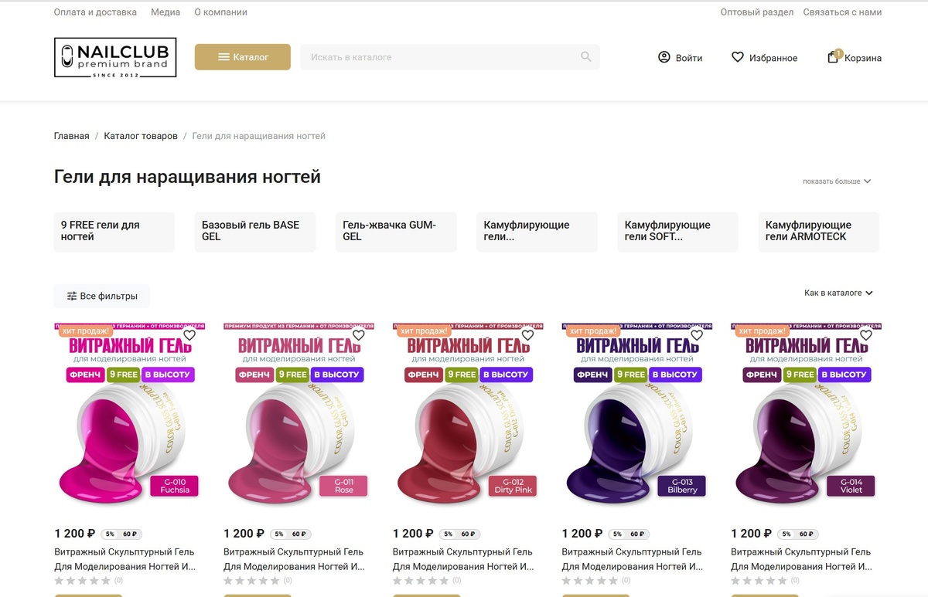Click the search magnifier icon
The width and height of the screenshot is (928, 597).
(x=586, y=56)
